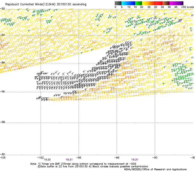The height and width of the screenshot is (171, 195).
Task: Click the latitude label '-54'
Action: click(2, 62)
